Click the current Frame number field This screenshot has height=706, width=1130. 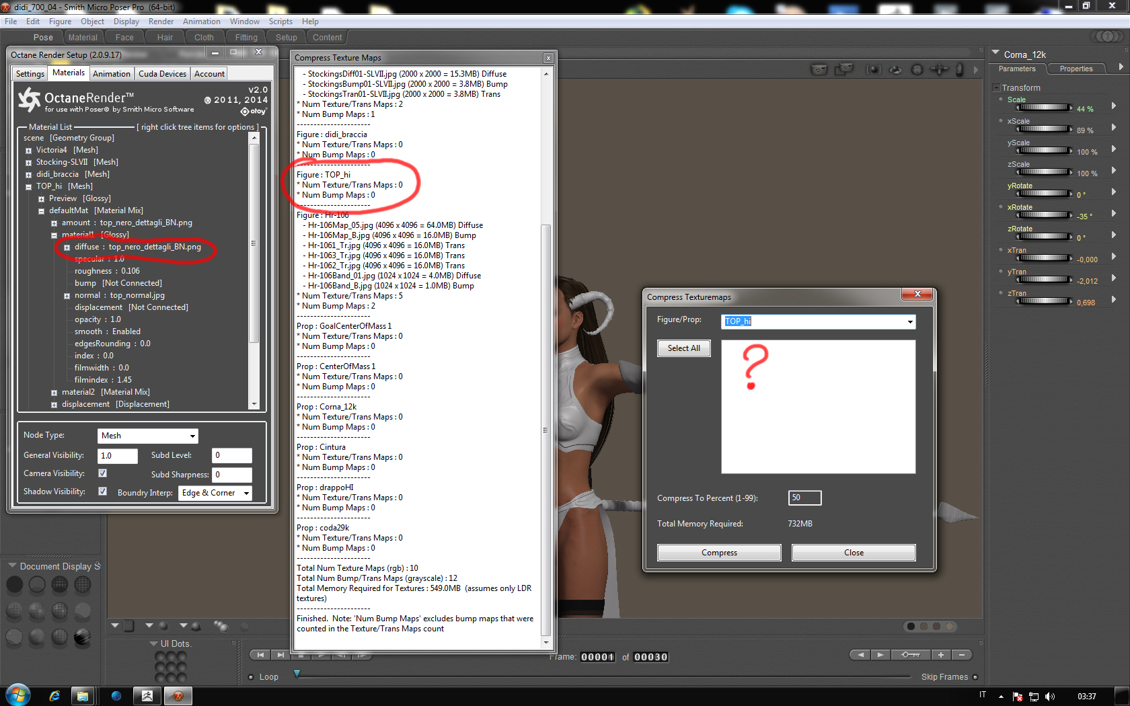coord(597,657)
